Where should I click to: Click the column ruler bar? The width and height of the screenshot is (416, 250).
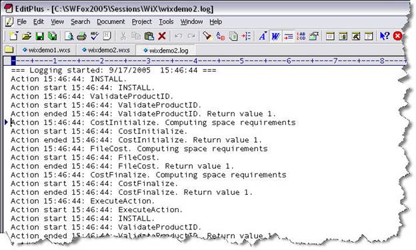208,61
